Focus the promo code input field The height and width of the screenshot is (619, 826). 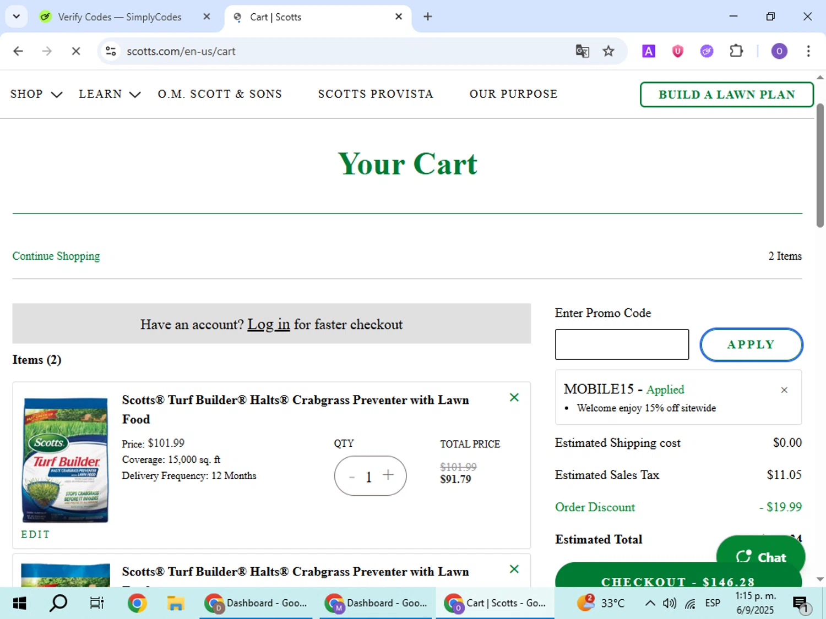pyautogui.click(x=622, y=344)
